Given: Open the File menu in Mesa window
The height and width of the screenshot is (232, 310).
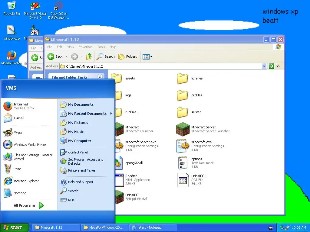Looking at the screenshot, I should pos(34,48).
